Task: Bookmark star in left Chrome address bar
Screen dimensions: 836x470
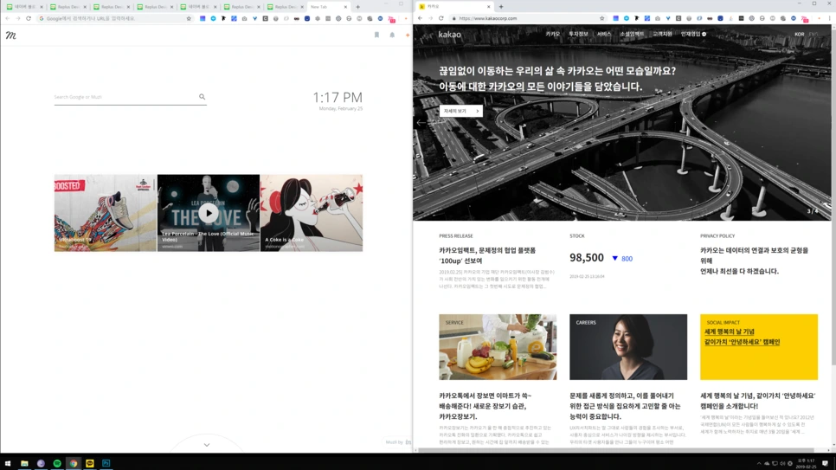Action: point(189,18)
